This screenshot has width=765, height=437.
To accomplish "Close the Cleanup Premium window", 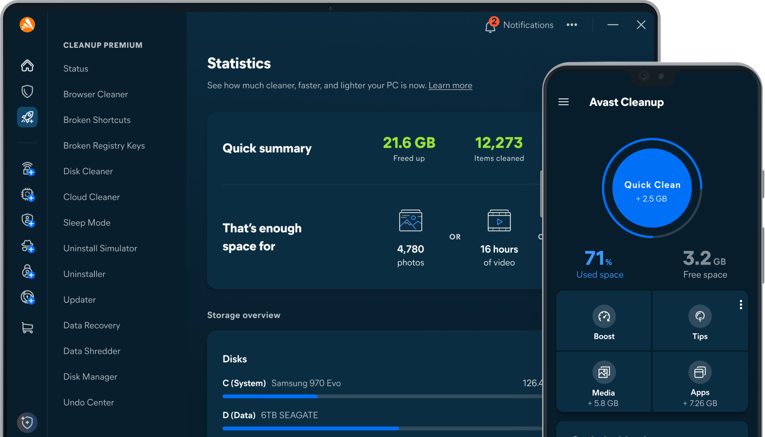I will (641, 25).
